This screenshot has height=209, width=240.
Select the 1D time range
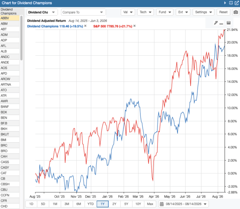31,204
